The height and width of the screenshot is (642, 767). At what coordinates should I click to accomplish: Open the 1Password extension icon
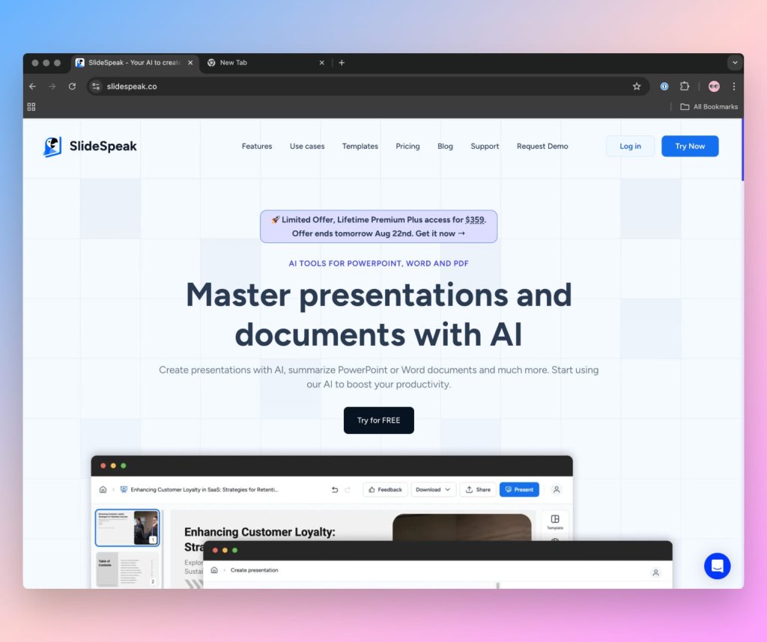[664, 87]
